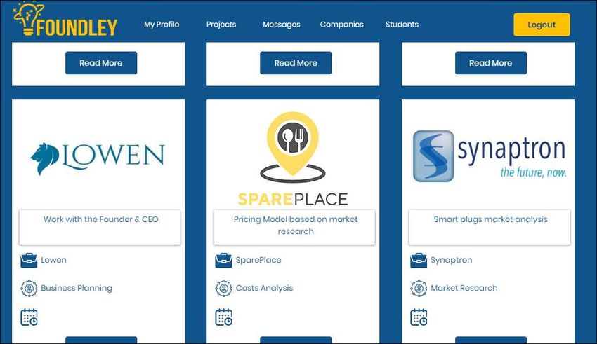Click Read More above the Synaptron card
The height and width of the screenshot is (344, 597).
[490, 63]
